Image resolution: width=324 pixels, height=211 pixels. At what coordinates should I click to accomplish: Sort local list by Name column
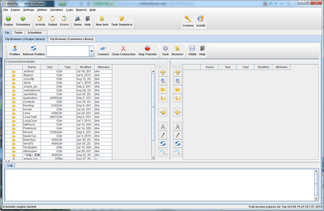click(32, 67)
